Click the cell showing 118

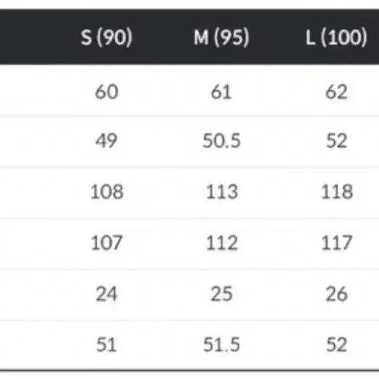(x=337, y=192)
